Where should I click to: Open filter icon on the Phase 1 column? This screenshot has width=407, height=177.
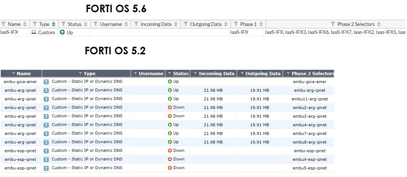click(x=236, y=24)
